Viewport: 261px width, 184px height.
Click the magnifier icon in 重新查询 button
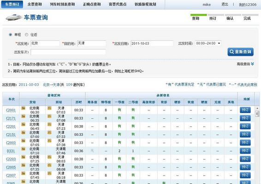pos(231,52)
